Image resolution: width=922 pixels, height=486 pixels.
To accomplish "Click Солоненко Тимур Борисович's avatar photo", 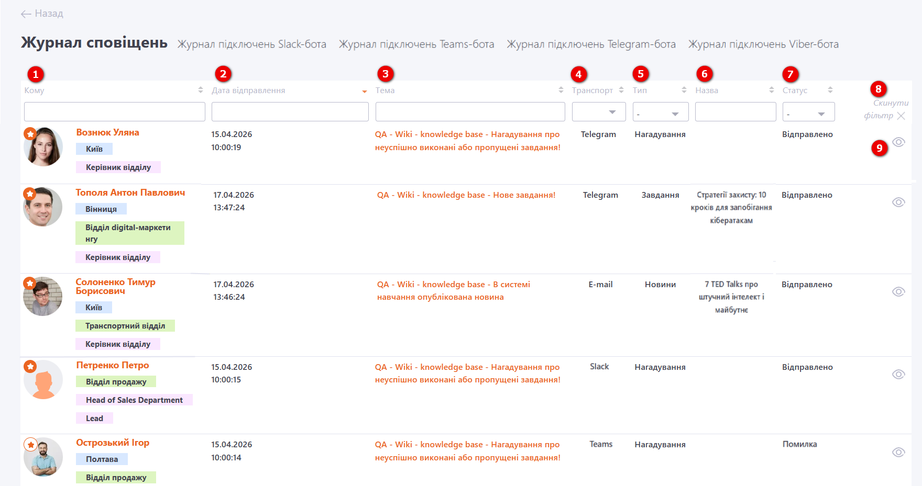I will point(43,297).
